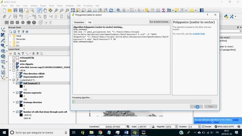Toggle visibility of bound layer
This screenshot has height=136, width=242.
14,61
